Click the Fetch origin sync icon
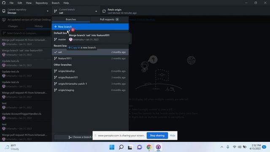 pos(104,11)
